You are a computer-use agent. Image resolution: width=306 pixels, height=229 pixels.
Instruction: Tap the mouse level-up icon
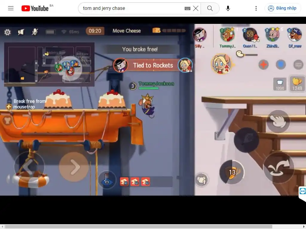pos(202,180)
